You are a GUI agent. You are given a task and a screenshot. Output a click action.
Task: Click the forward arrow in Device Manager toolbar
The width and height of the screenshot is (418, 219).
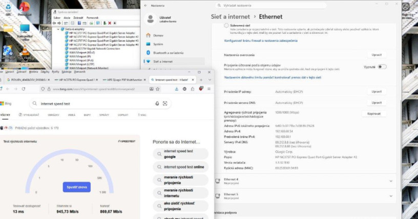[59, 23]
